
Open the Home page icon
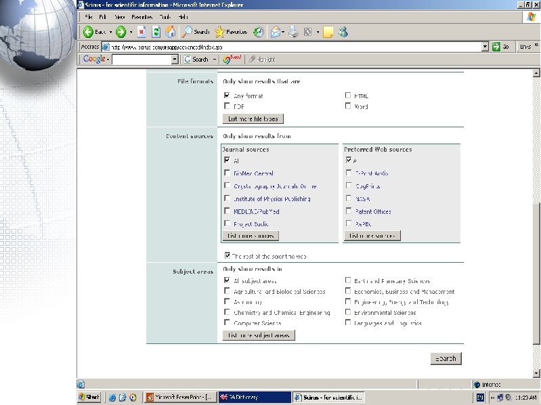point(170,32)
